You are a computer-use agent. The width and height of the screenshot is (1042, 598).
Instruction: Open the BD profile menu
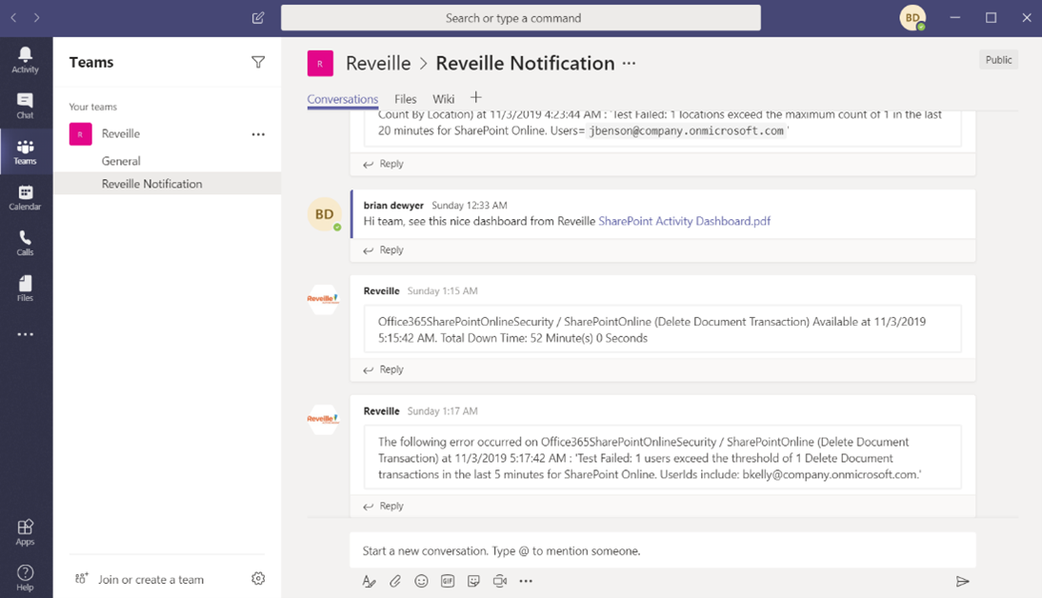tap(913, 18)
